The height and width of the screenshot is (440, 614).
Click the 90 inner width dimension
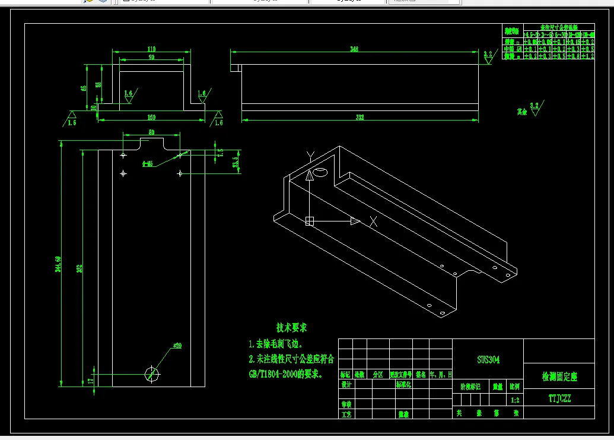pyautogui.click(x=151, y=57)
